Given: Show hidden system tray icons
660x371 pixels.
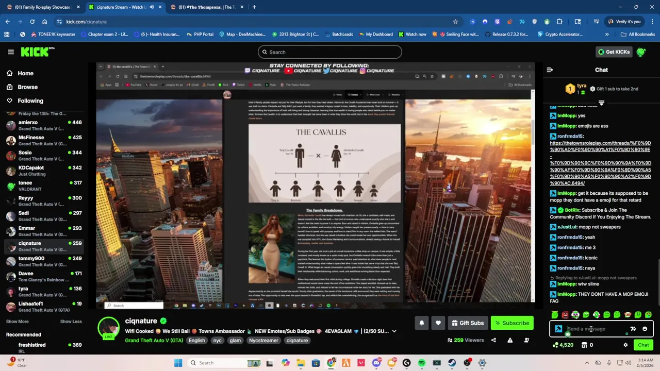Looking at the screenshot, I should click(587, 363).
